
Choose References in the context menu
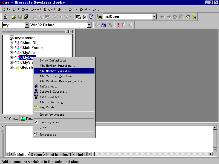coord(64,86)
